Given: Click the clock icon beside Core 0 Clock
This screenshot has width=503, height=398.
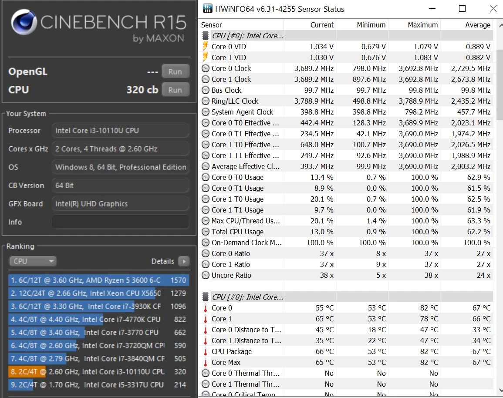Looking at the screenshot, I should click(205, 68).
